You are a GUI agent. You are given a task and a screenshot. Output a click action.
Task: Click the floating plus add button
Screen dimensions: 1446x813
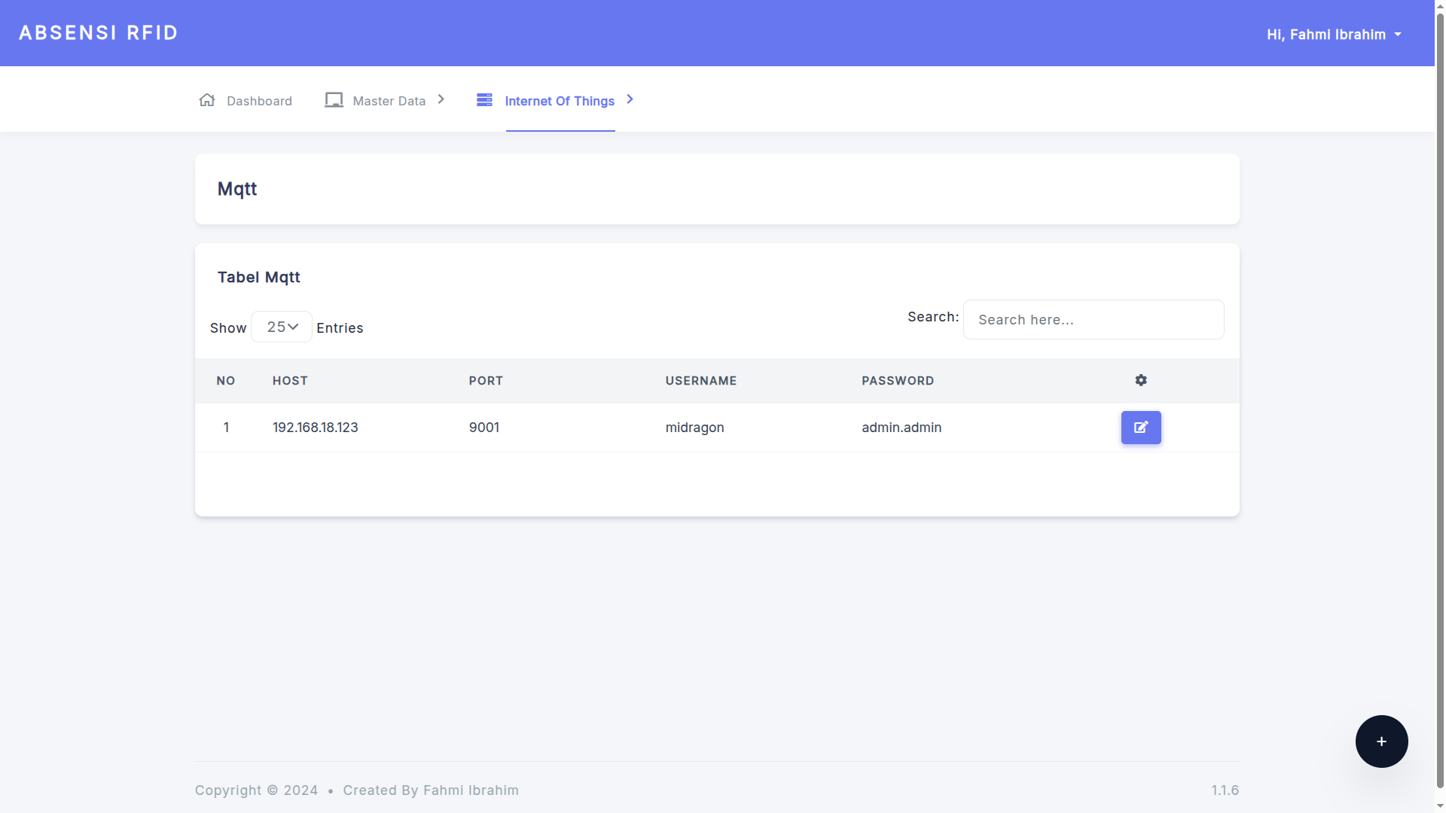1380,741
